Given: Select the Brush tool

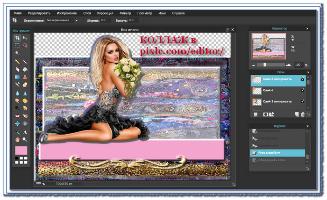Looking at the screenshot, I should point(25,62).
